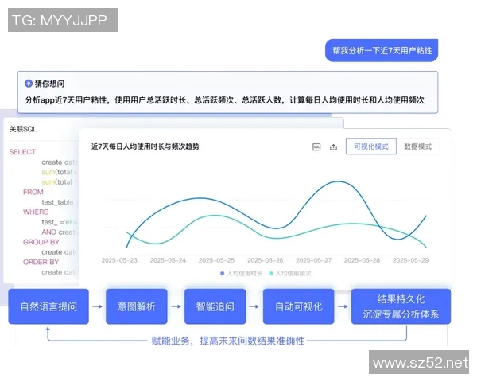Screen dimensions: 477x382
Task: Click the 2025-05-28 axis label
Action: click(x=362, y=260)
